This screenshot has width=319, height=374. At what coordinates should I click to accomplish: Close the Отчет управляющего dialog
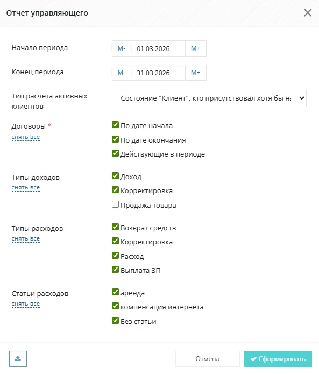tap(308, 12)
